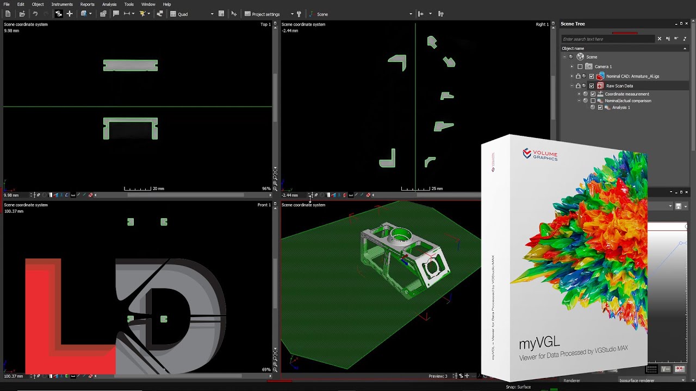Click the Camera 1 folder icon
The height and width of the screenshot is (391, 696).
point(589,66)
